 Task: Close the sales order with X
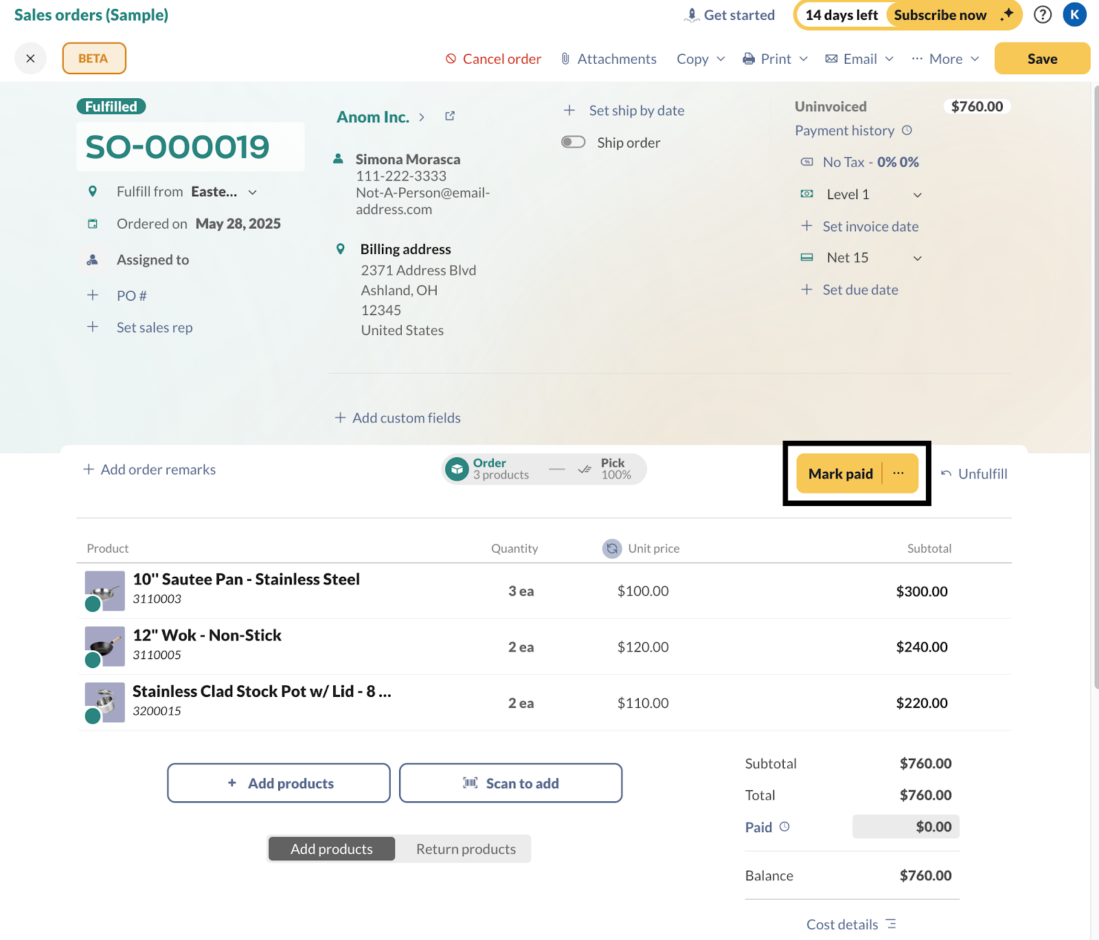(30, 58)
